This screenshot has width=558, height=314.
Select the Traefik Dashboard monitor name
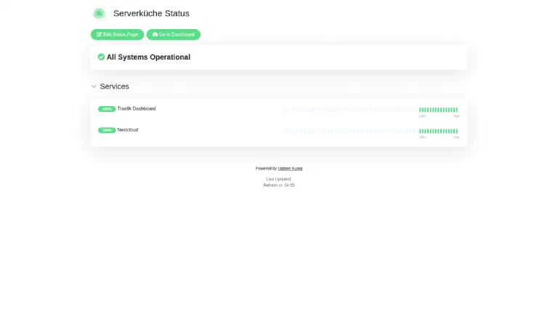(137, 108)
